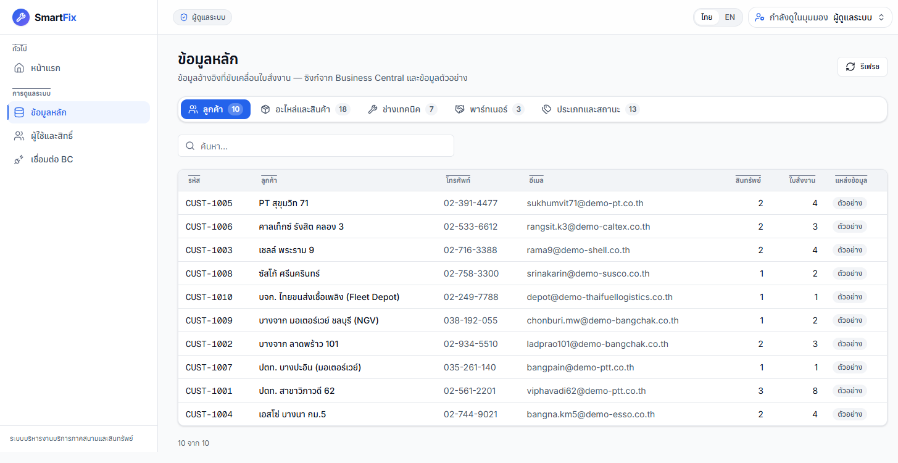The image size is (898, 463).
Task: Open the role view dropdown ผู้ดูแลระบบ
Action: [820, 17]
